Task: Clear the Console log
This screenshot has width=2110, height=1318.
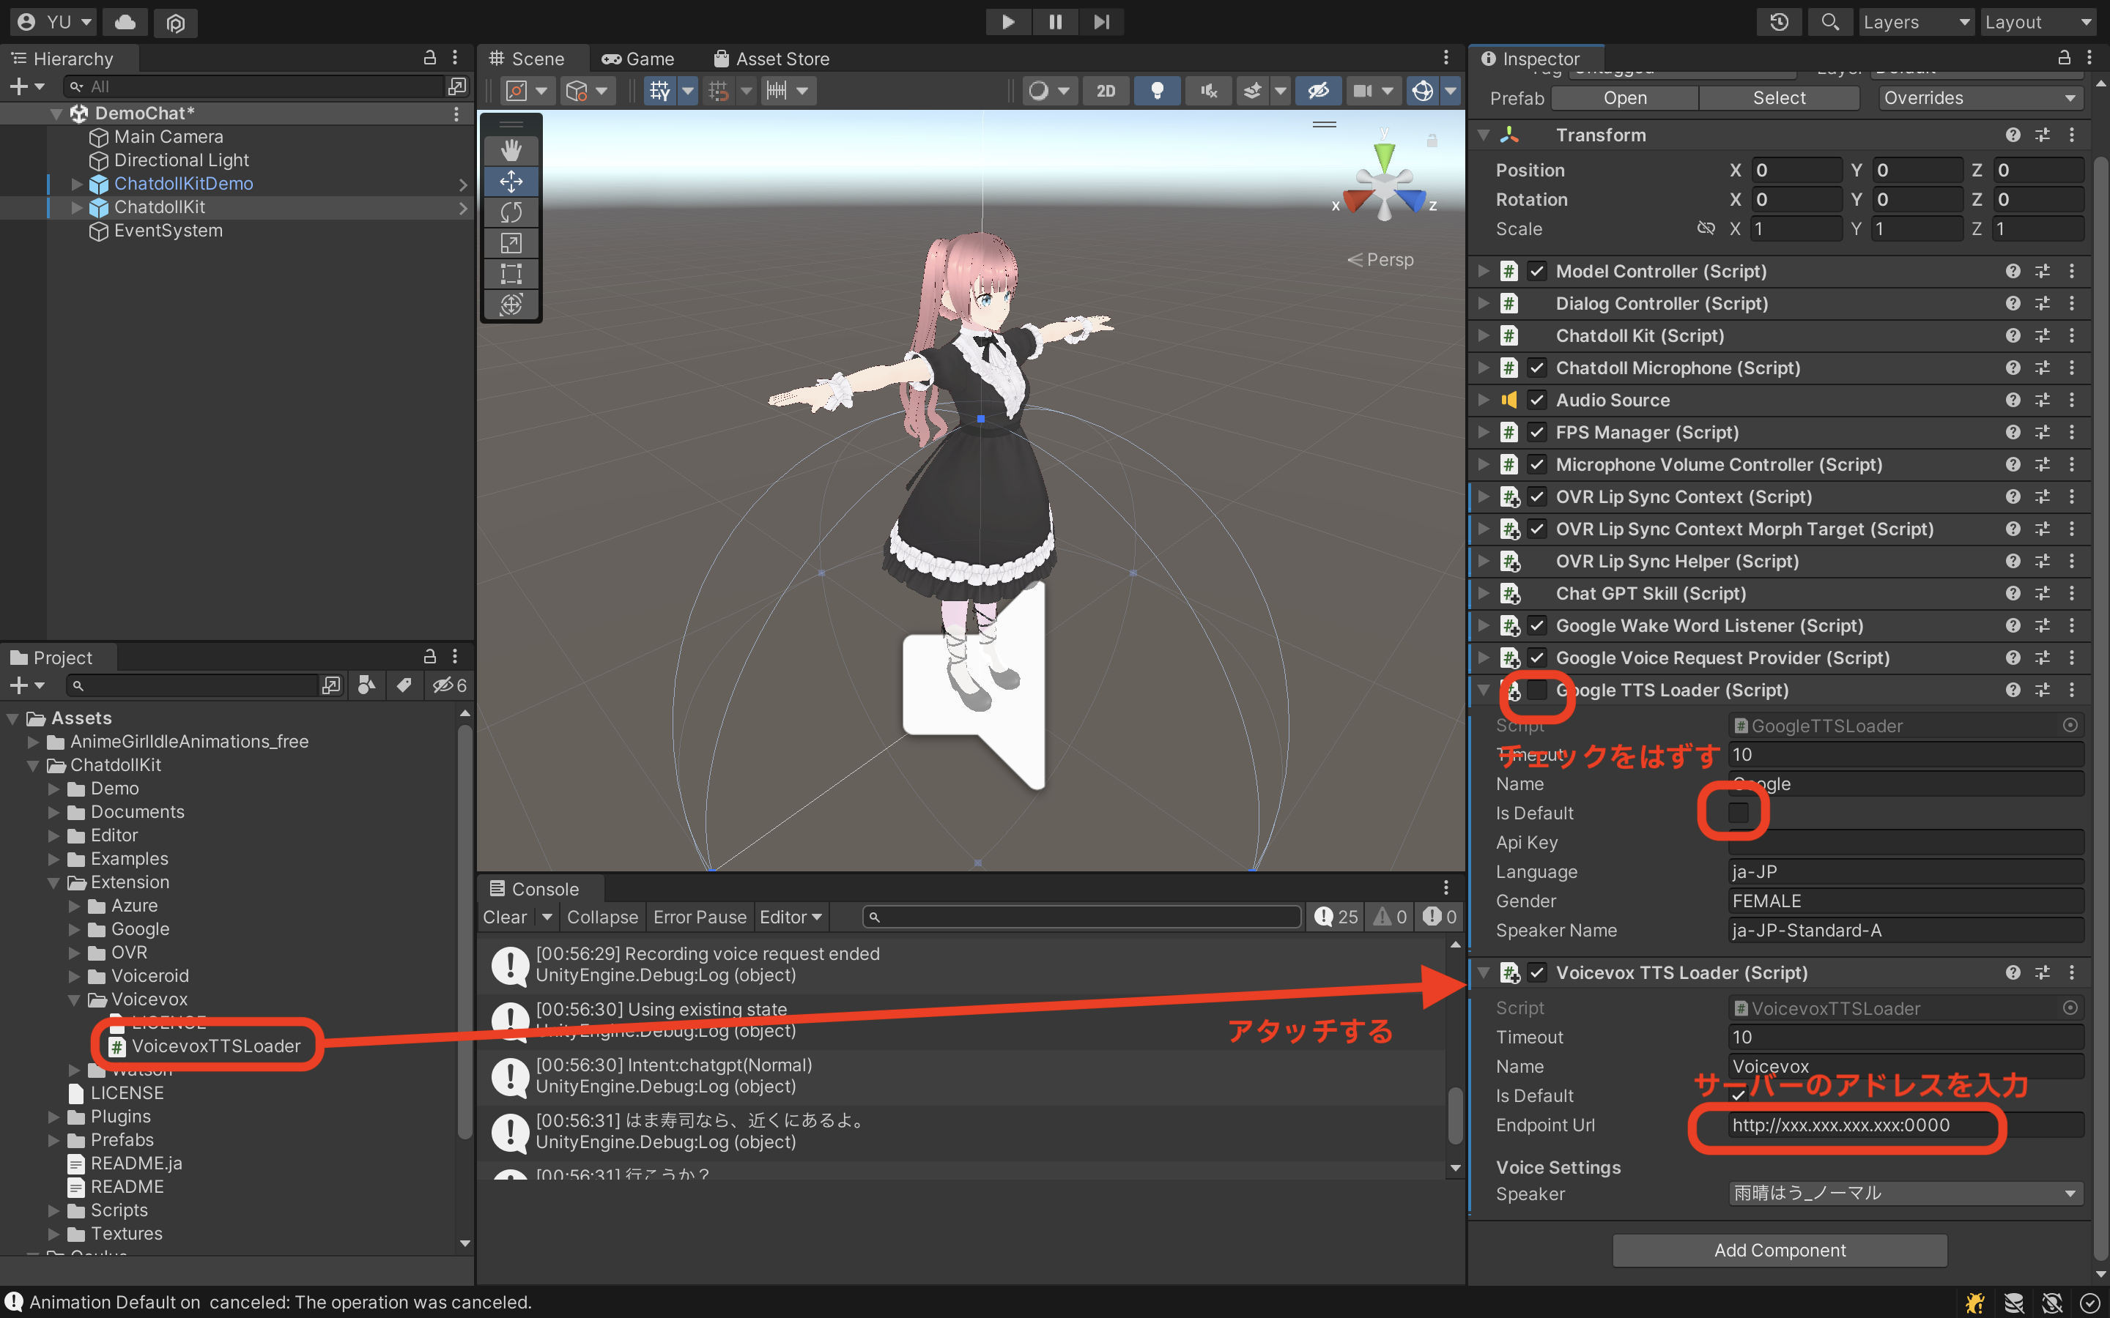Action: click(505, 917)
